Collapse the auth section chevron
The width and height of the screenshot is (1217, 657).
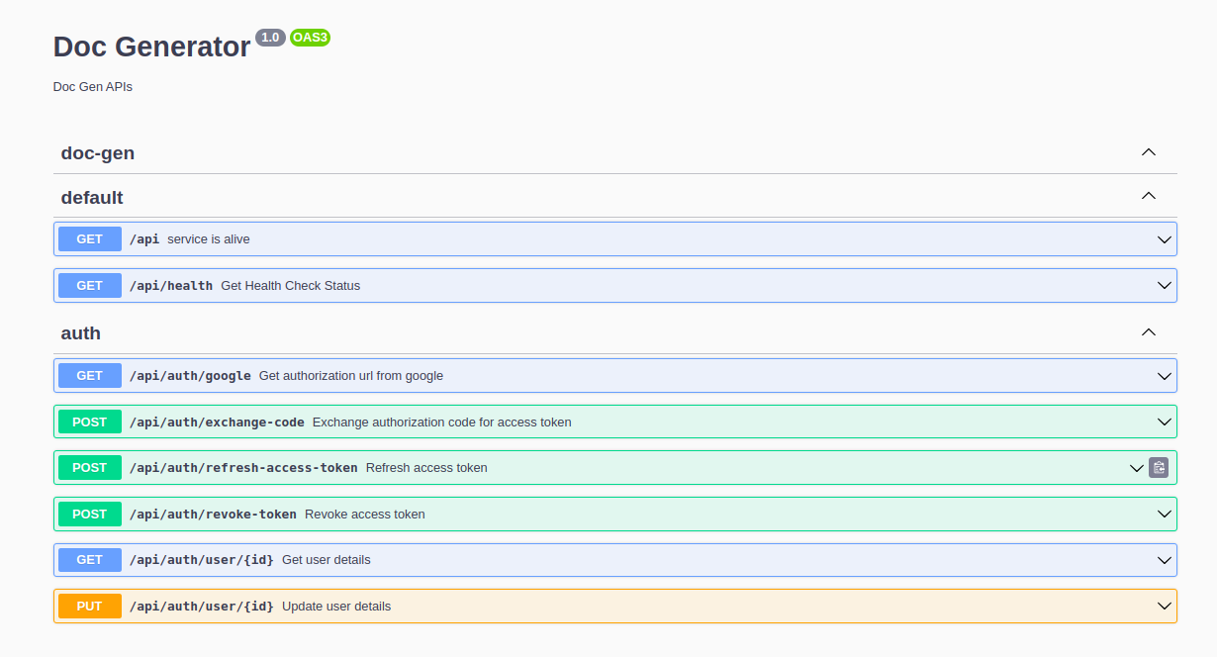(1149, 332)
